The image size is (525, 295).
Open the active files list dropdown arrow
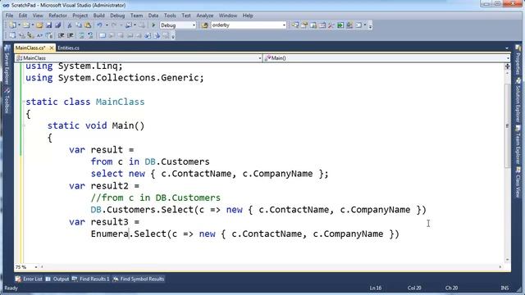(x=507, y=48)
